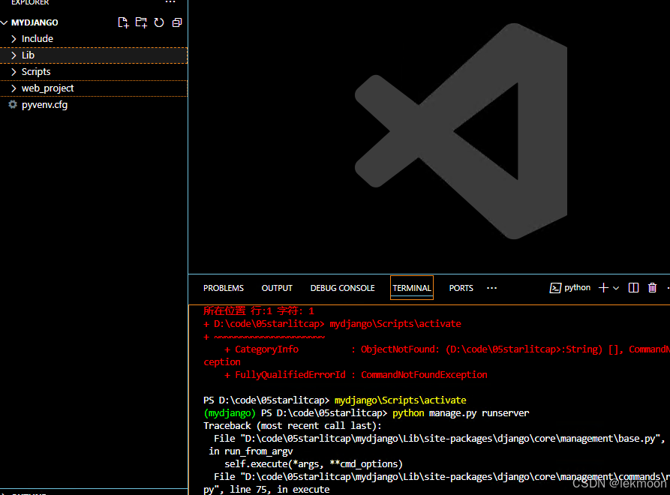
Task: Expand the web_project folder chevron
Action: tap(14, 88)
